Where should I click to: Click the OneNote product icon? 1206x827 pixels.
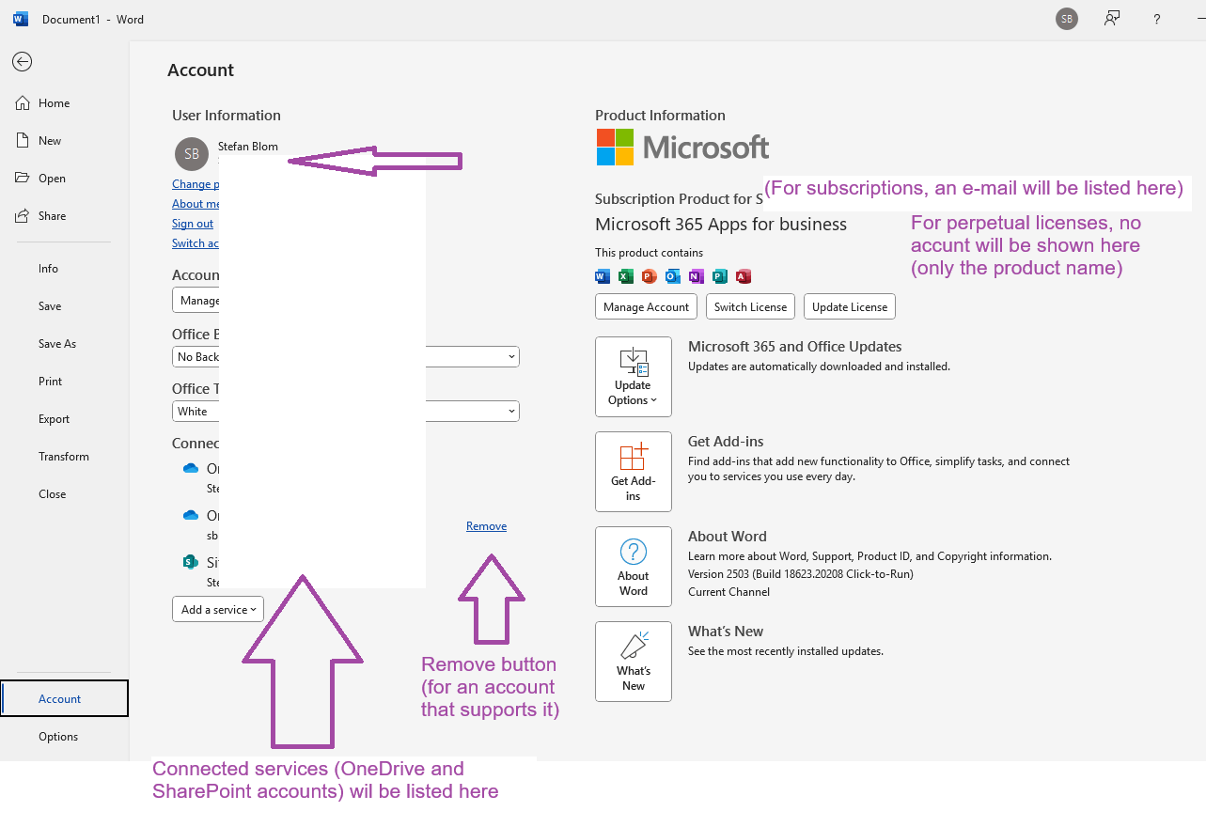(x=697, y=276)
